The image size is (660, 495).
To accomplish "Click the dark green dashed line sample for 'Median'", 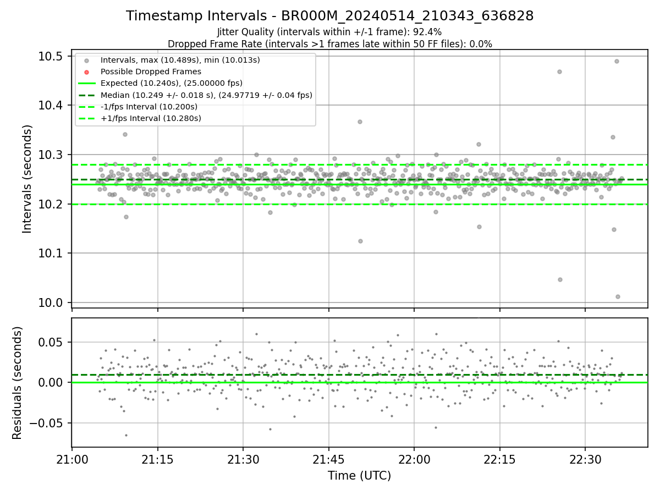I will [x=86, y=95].
